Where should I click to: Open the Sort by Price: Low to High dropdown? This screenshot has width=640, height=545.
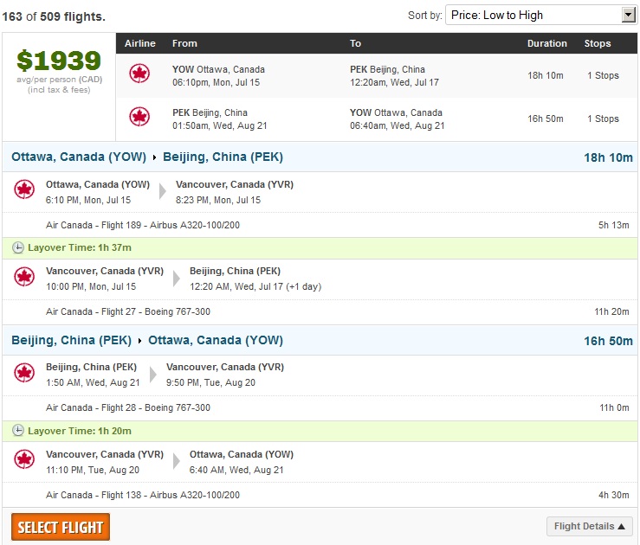(541, 15)
